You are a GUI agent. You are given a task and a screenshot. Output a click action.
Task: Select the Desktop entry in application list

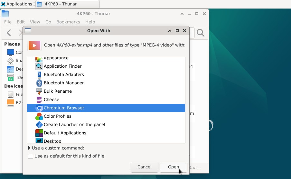click(x=52, y=141)
